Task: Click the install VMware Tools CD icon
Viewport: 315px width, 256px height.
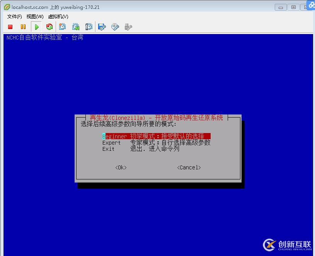Action: pyautogui.click(x=114, y=26)
